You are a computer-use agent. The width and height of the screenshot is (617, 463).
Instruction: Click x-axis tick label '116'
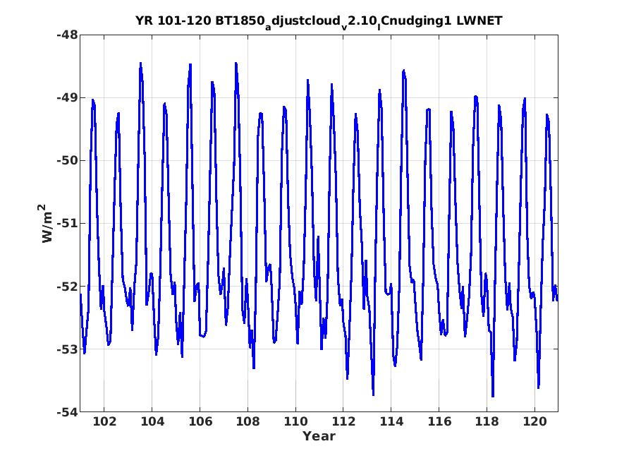pyautogui.click(x=439, y=421)
